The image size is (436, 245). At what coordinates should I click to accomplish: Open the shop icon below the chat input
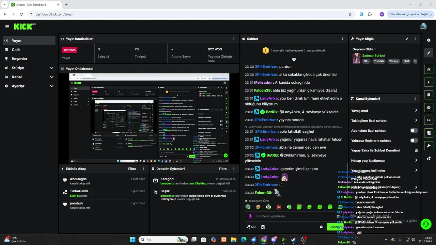(x=263, y=227)
